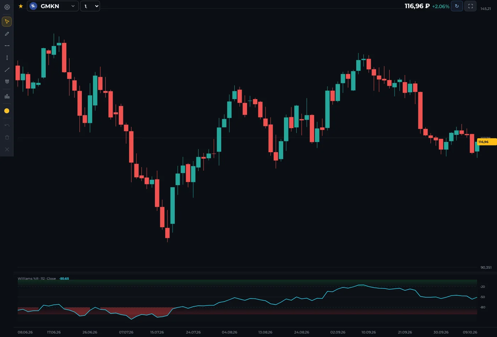Screen dimensions: 497x337
Task: Close drawing toolbar with X icon
Action: pos(7,149)
